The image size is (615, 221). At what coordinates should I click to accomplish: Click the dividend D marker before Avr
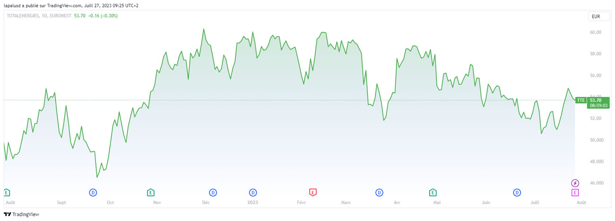point(379,192)
